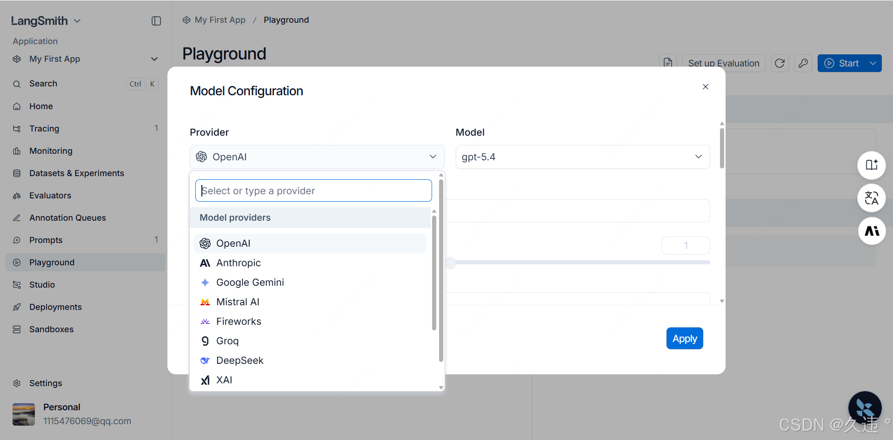Click the refresh reset icon button
Screen dimensions: 893x440
coord(780,63)
